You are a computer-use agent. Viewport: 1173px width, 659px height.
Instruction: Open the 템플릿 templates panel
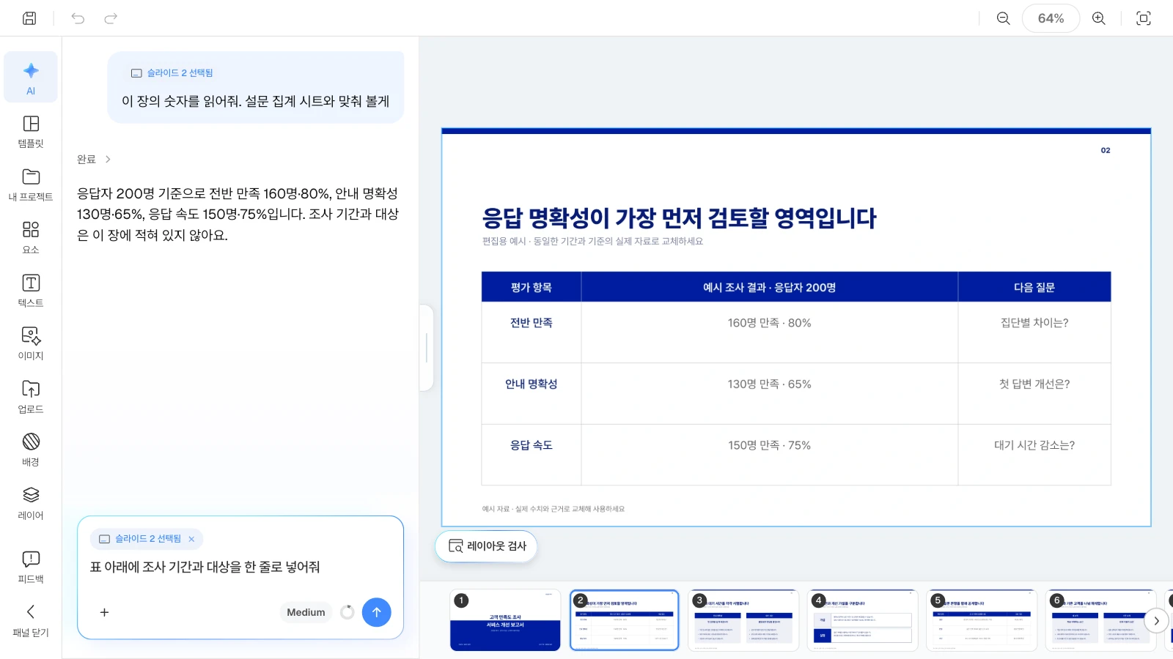[x=31, y=131]
